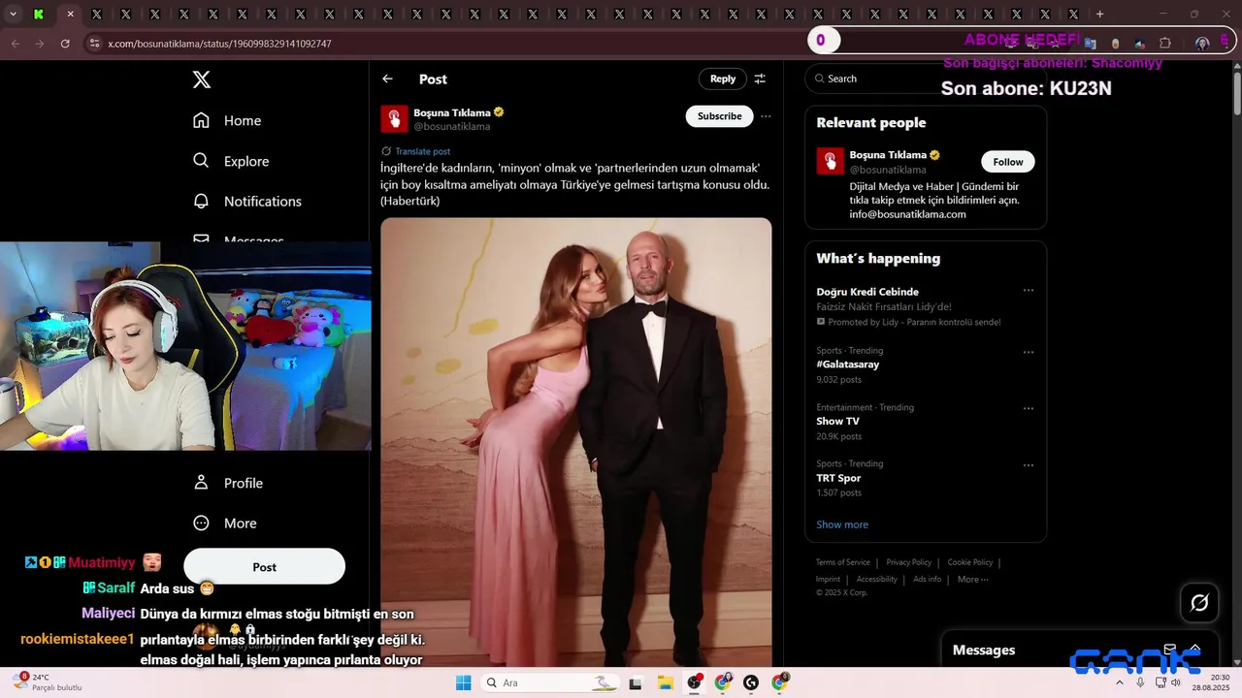Viewport: 1242px width, 698px height.
Task: Open Task View from the taskbar
Action: point(636,682)
